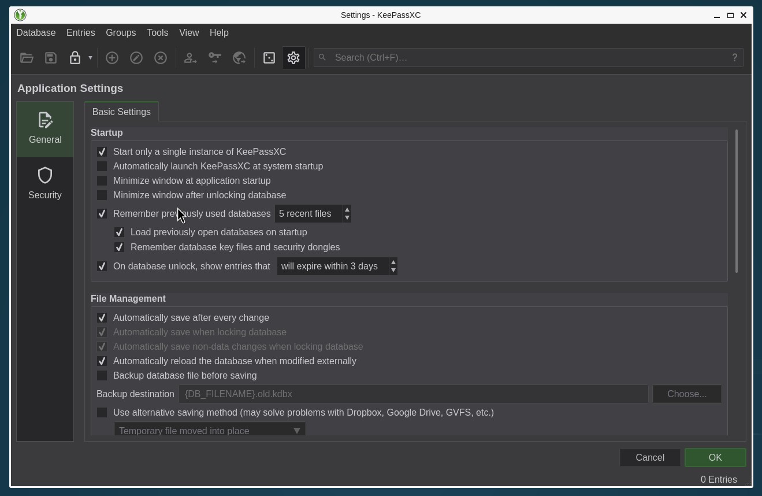This screenshot has height=496, width=762.
Task: Click the File Management section heading
Action: pyautogui.click(x=128, y=298)
